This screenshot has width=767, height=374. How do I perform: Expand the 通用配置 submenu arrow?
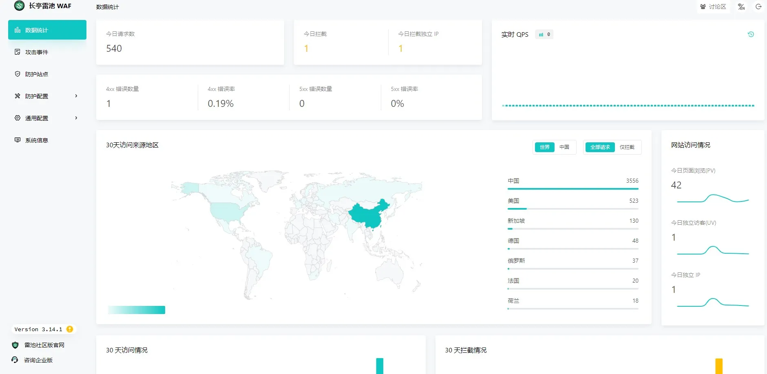coord(76,118)
